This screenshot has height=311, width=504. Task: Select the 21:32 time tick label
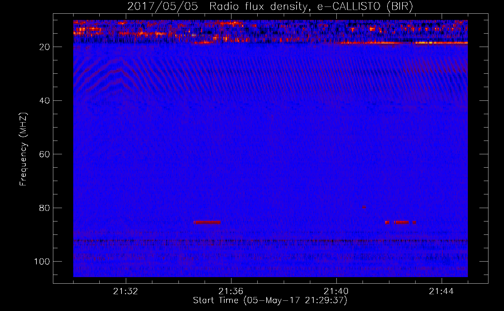click(x=126, y=291)
